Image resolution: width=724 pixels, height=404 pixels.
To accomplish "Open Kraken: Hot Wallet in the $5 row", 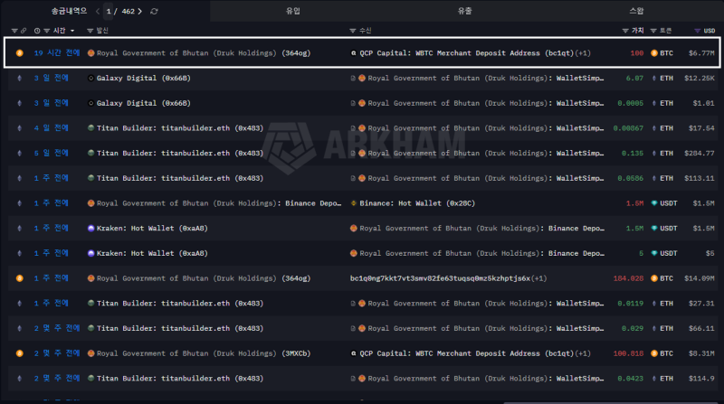I will tap(152, 253).
